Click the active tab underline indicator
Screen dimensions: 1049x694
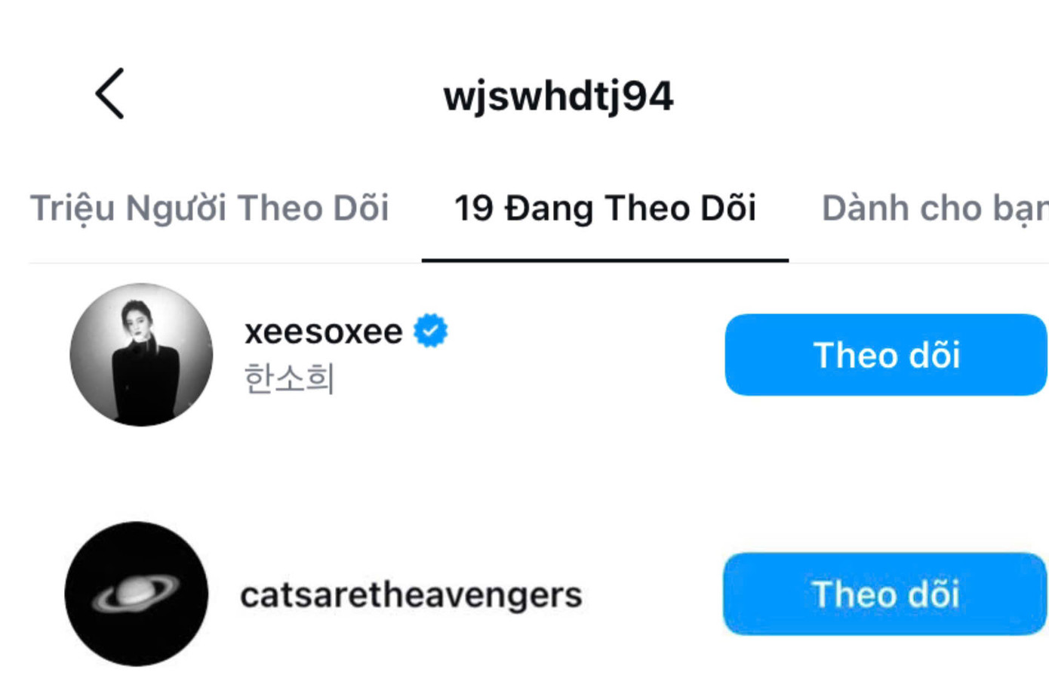604,259
